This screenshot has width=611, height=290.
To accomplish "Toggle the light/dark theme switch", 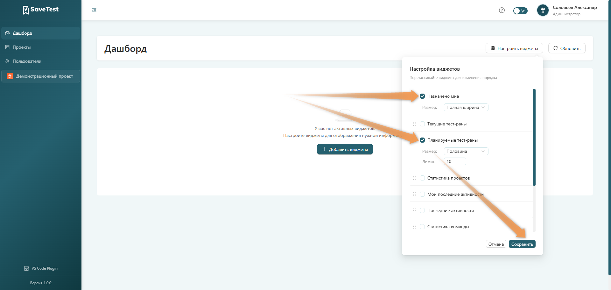I will point(520,11).
